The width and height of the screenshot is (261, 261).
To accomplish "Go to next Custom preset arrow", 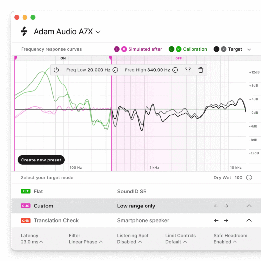I will 226,206.
